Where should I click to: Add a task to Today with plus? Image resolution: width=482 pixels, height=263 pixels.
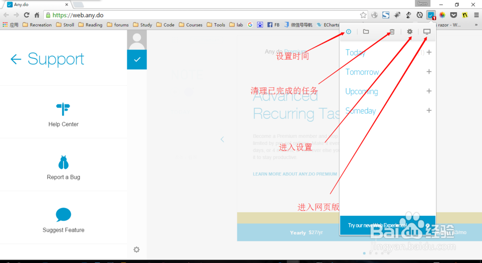click(x=429, y=52)
